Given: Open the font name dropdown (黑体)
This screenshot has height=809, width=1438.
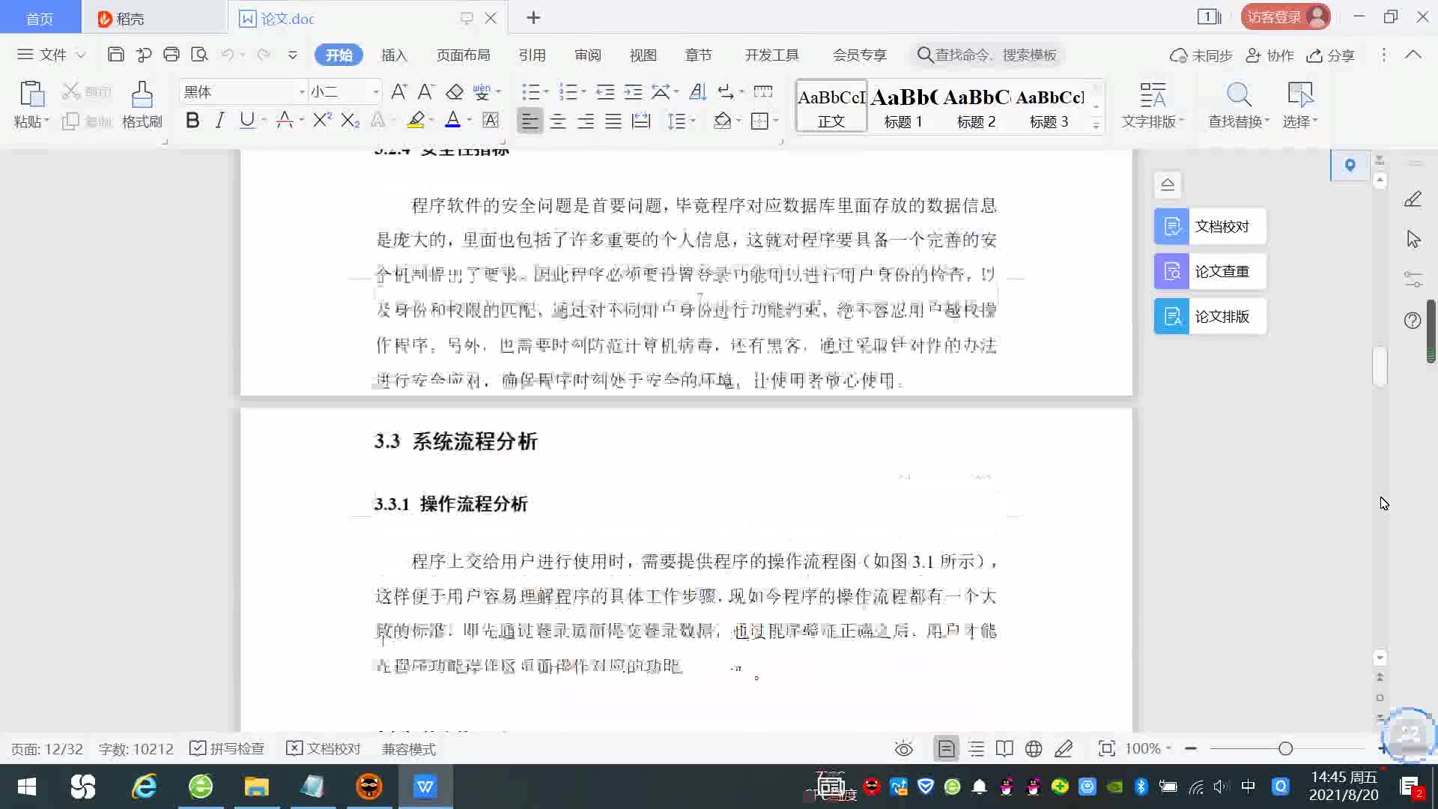Looking at the screenshot, I should [x=302, y=92].
